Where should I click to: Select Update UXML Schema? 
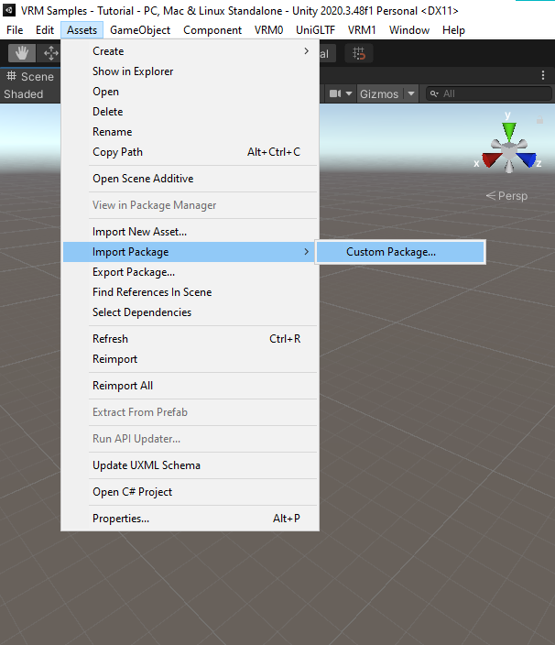tap(190, 465)
